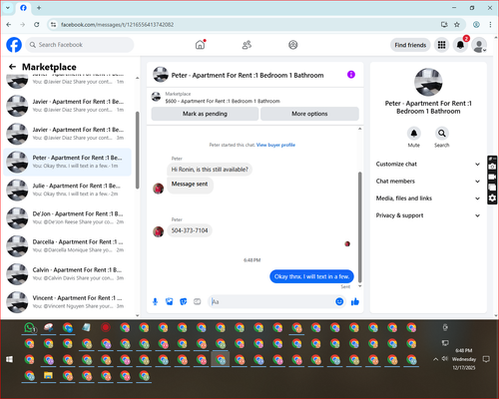Open the emoji picker in composer
This screenshot has width=499, height=399.
[339, 301]
